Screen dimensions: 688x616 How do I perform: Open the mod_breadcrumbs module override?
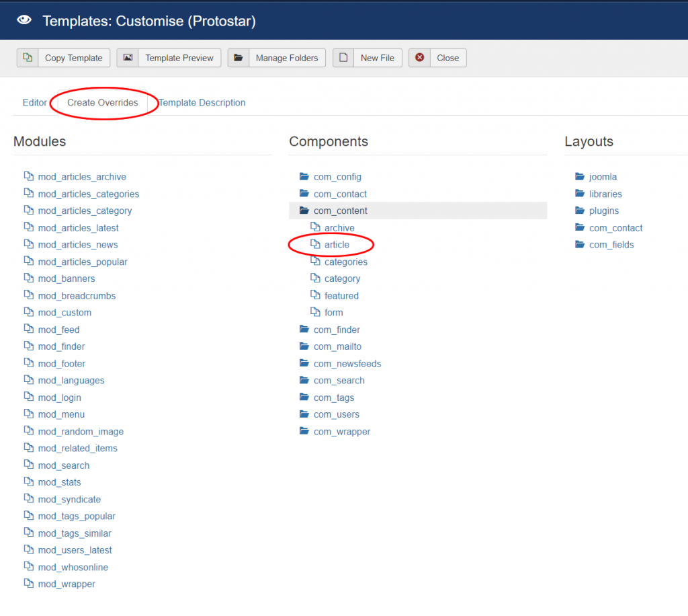[76, 295]
